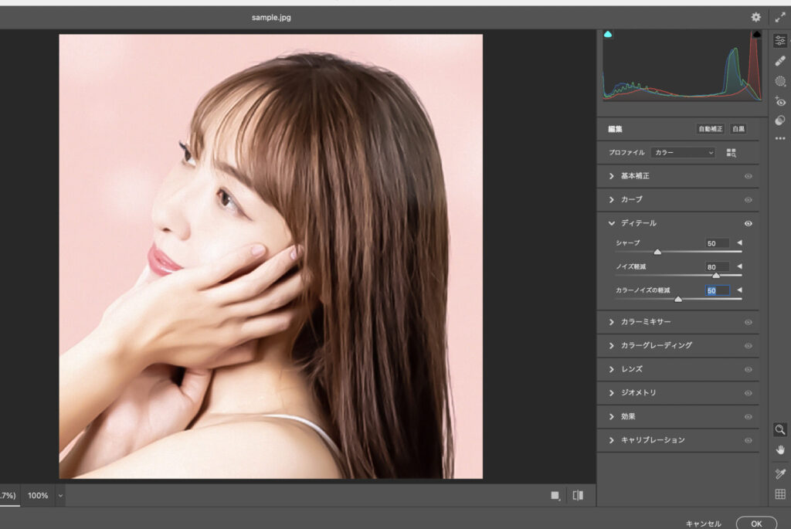Viewport: 791px width, 529px height.
Task: Select the Healing bandage tool
Action: click(780, 61)
